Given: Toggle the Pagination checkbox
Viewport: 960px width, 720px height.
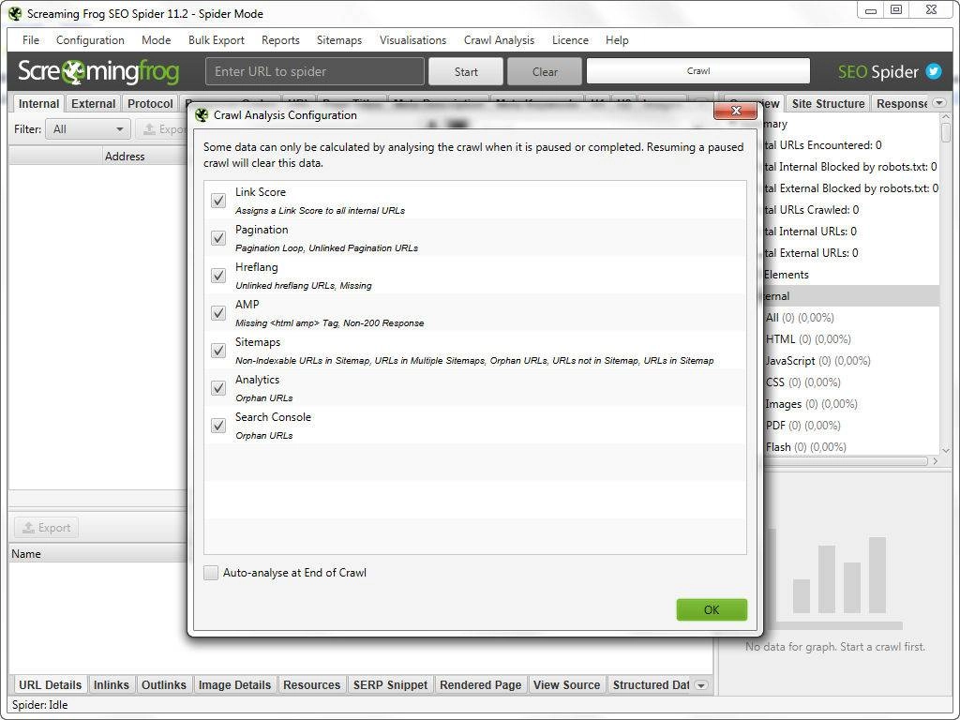Looking at the screenshot, I should [x=217, y=237].
